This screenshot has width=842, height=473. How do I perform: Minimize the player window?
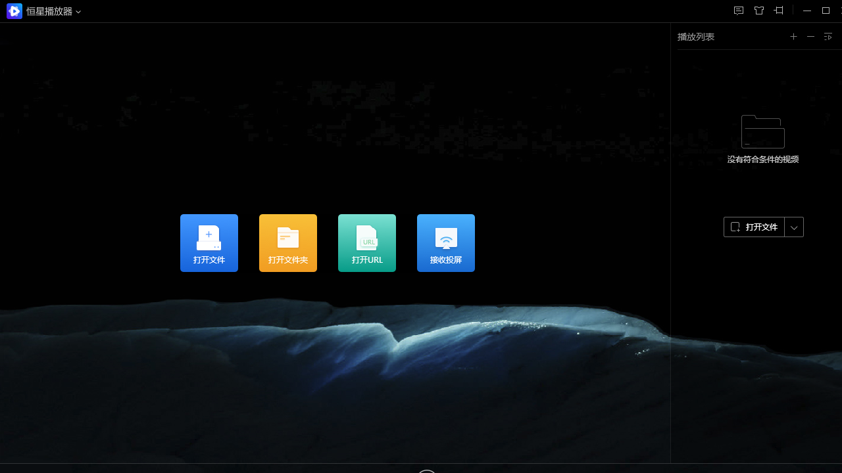[x=807, y=11]
